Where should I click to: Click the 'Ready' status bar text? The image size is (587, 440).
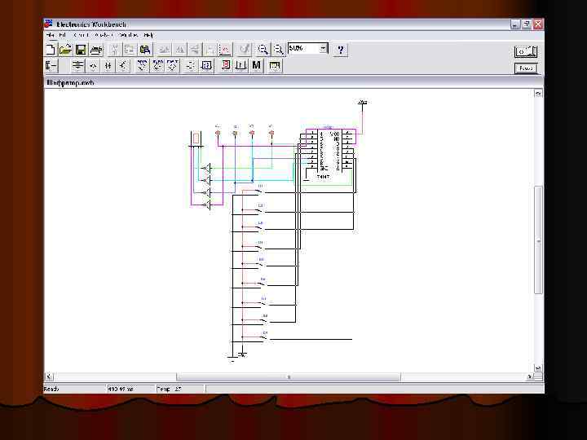point(51,389)
